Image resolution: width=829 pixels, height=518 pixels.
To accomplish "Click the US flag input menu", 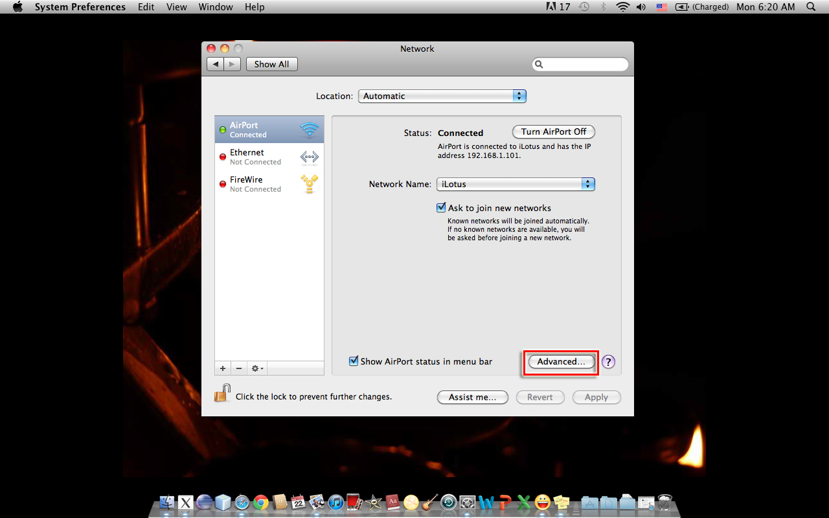I will pyautogui.click(x=661, y=7).
